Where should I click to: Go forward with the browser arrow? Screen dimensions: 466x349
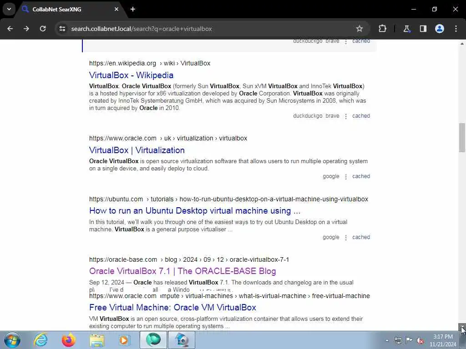26,29
